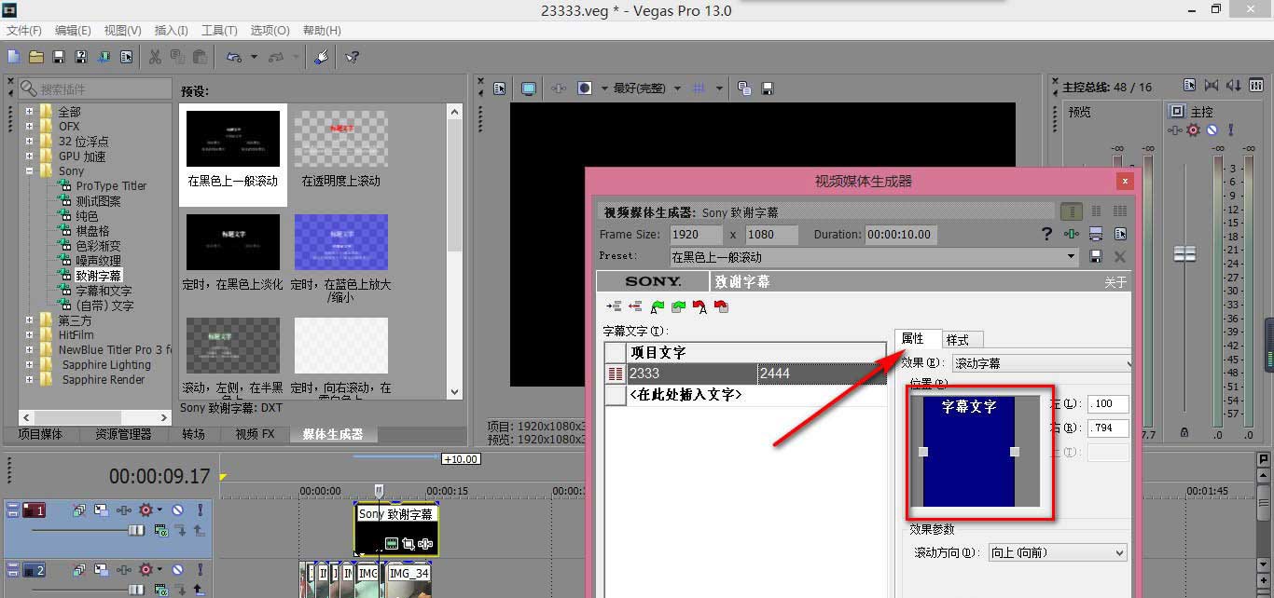Mute the master bus output

[x=1212, y=130]
